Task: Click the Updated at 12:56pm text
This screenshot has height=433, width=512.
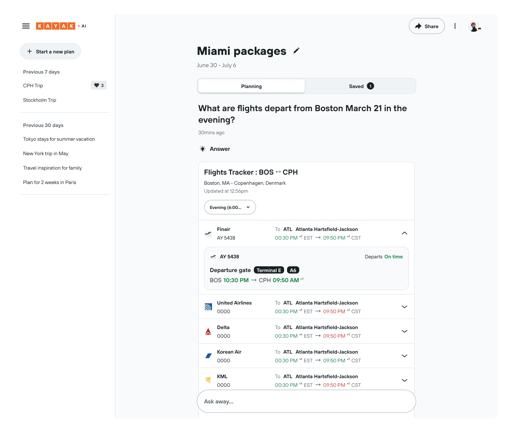Action: (x=226, y=191)
